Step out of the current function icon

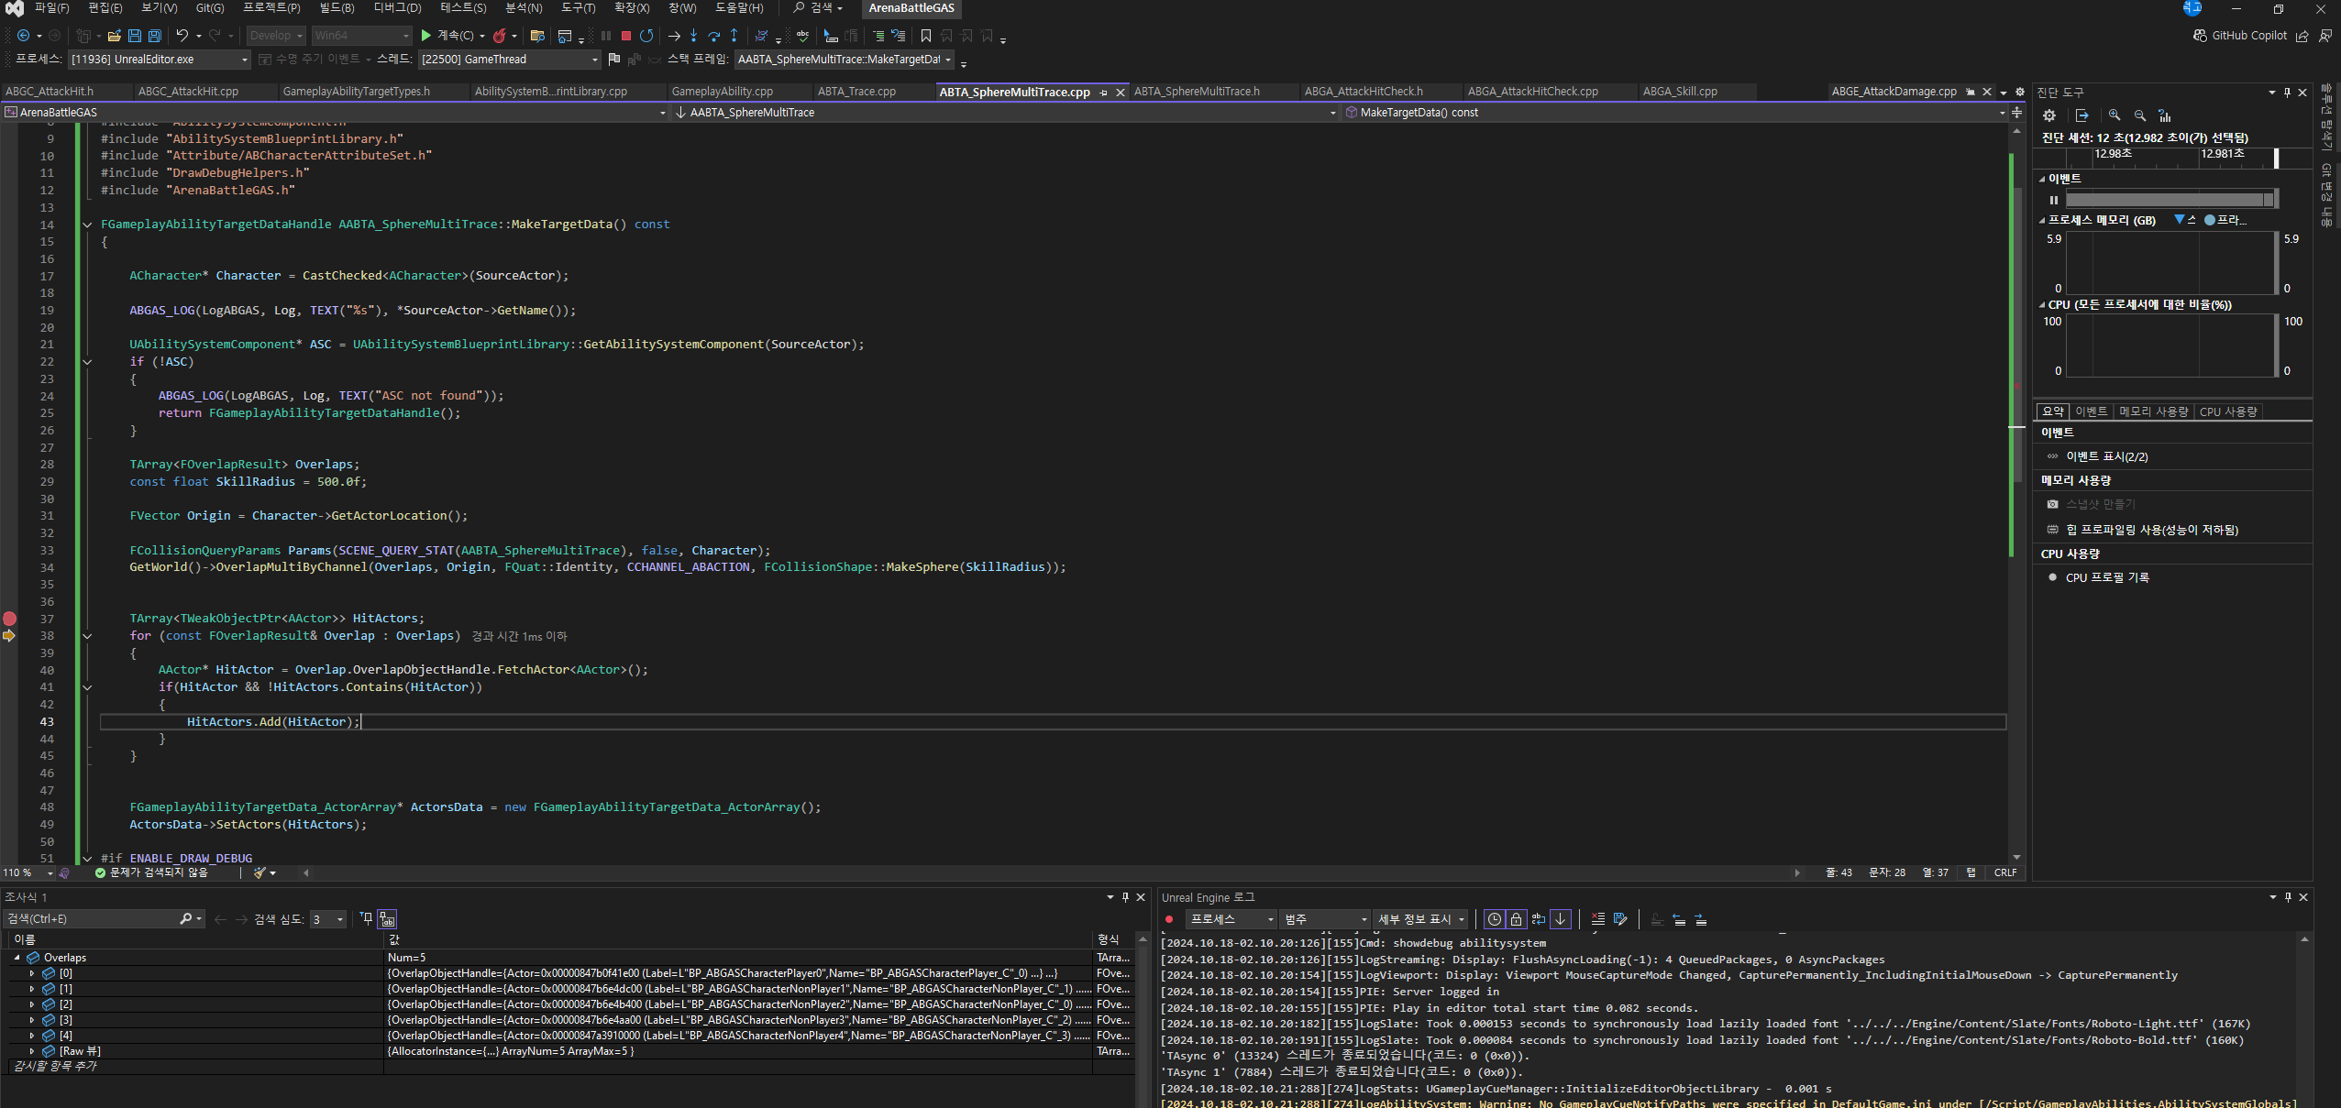click(734, 36)
